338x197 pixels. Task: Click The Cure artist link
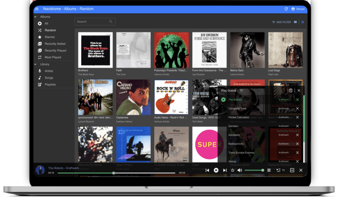pos(121,74)
